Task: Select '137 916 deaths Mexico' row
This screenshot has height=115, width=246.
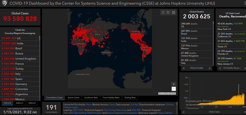Action: [x=196, y=47]
